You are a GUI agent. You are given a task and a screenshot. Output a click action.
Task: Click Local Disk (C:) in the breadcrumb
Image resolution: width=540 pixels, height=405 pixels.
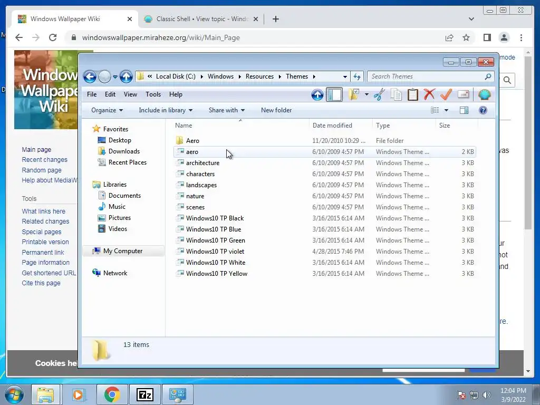click(176, 76)
